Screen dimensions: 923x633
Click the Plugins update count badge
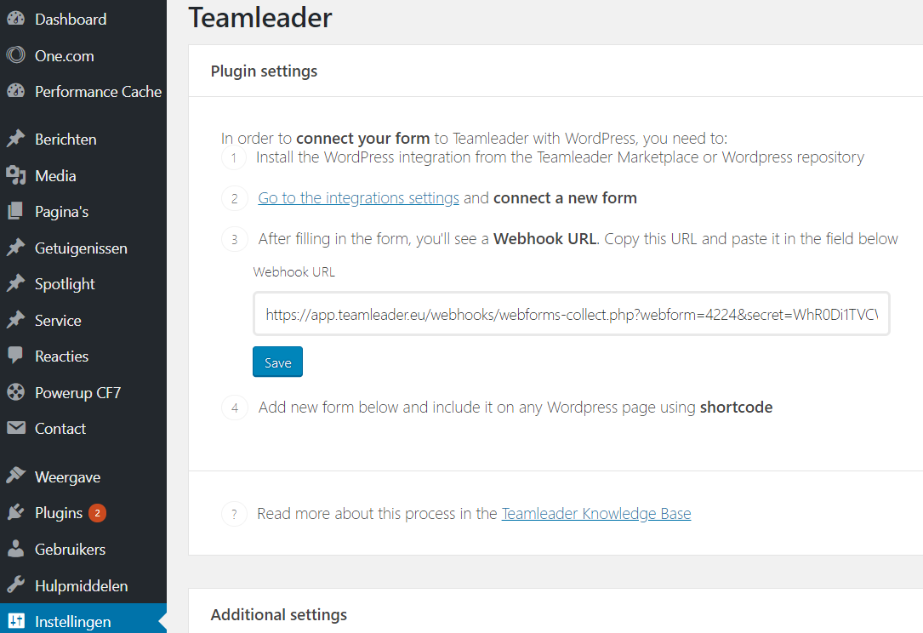[x=97, y=513]
